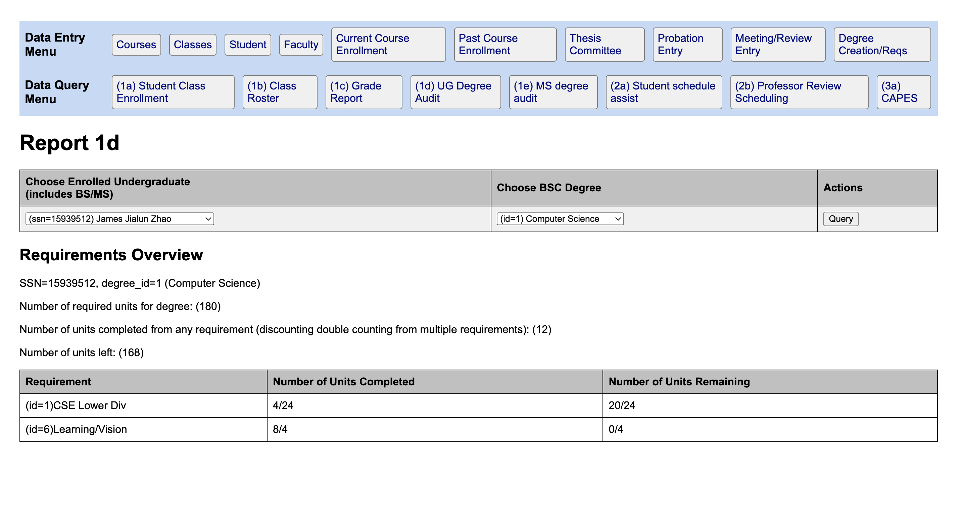Open (2b) Professor Review Scheduling

click(x=799, y=92)
